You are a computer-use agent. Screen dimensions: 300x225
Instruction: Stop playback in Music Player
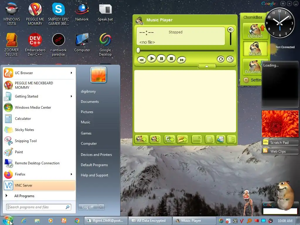pos(171,59)
